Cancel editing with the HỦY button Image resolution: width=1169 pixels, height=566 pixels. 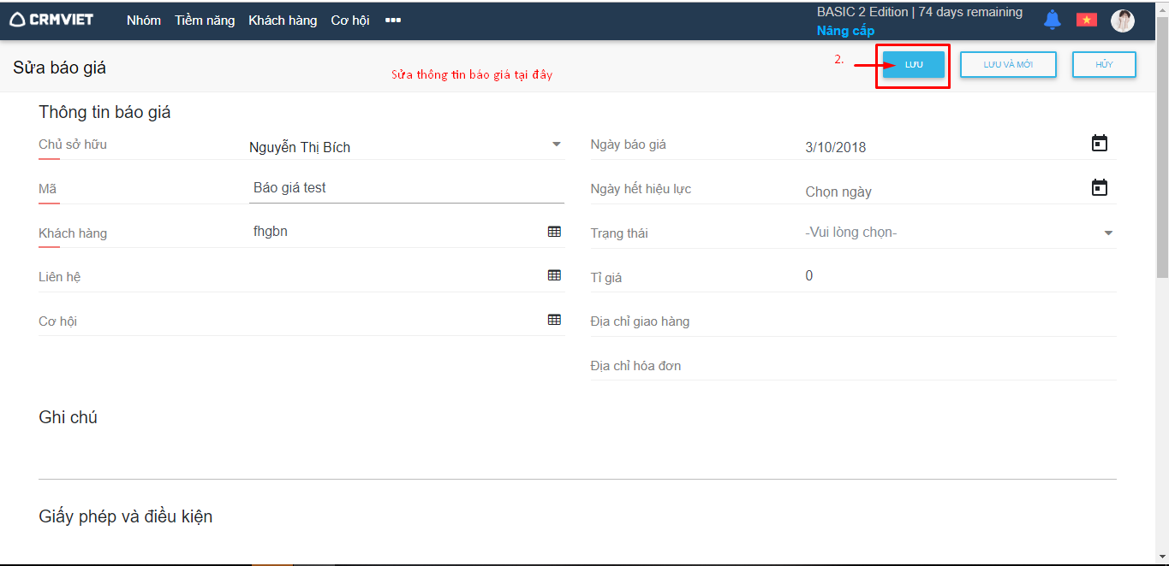tap(1104, 65)
